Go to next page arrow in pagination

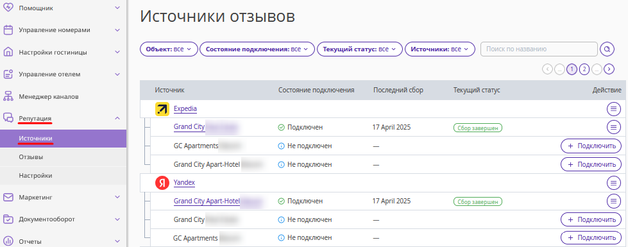609,69
